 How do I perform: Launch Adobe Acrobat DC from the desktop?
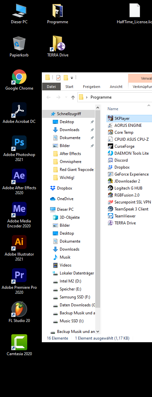click(19, 113)
